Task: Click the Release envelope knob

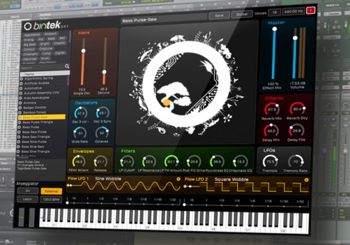Action: 100,162
